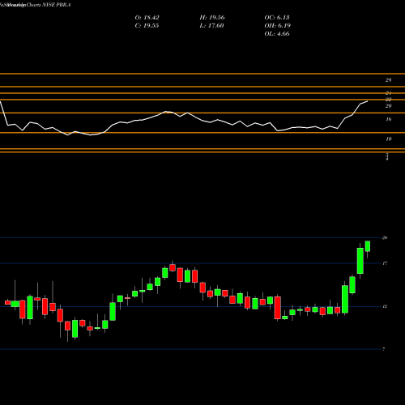Select the high price value H: 19.56
The height and width of the screenshot is (405, 405).
[212, 18]
